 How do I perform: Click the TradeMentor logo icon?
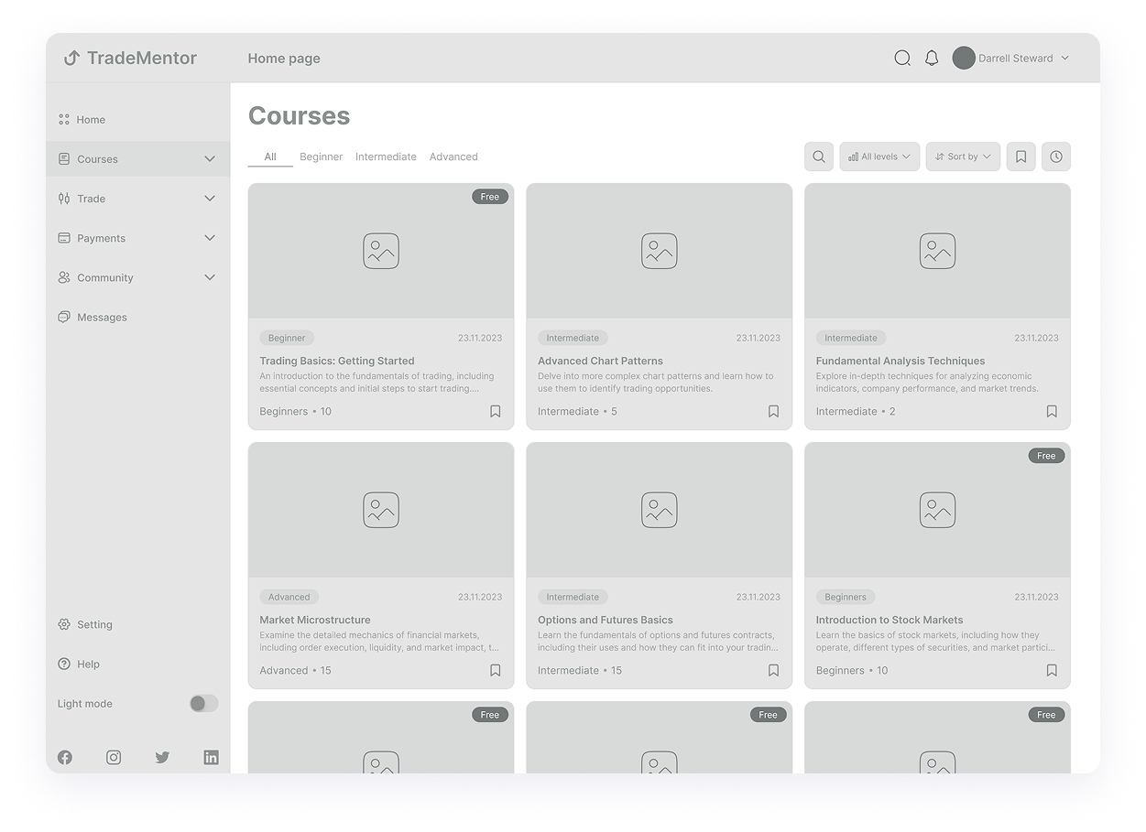tap(71, 58)
